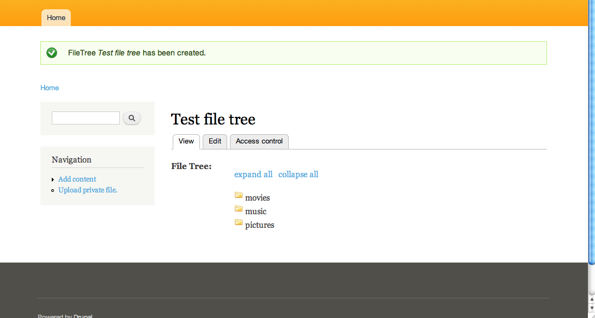Select the Home tab in header
This screenshot has height=318, width=595.
(x=56, y=18)
